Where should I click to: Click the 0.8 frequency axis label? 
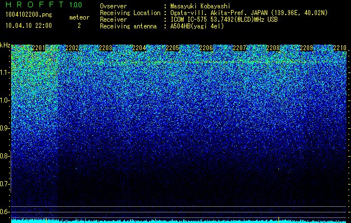click(4, 156)
